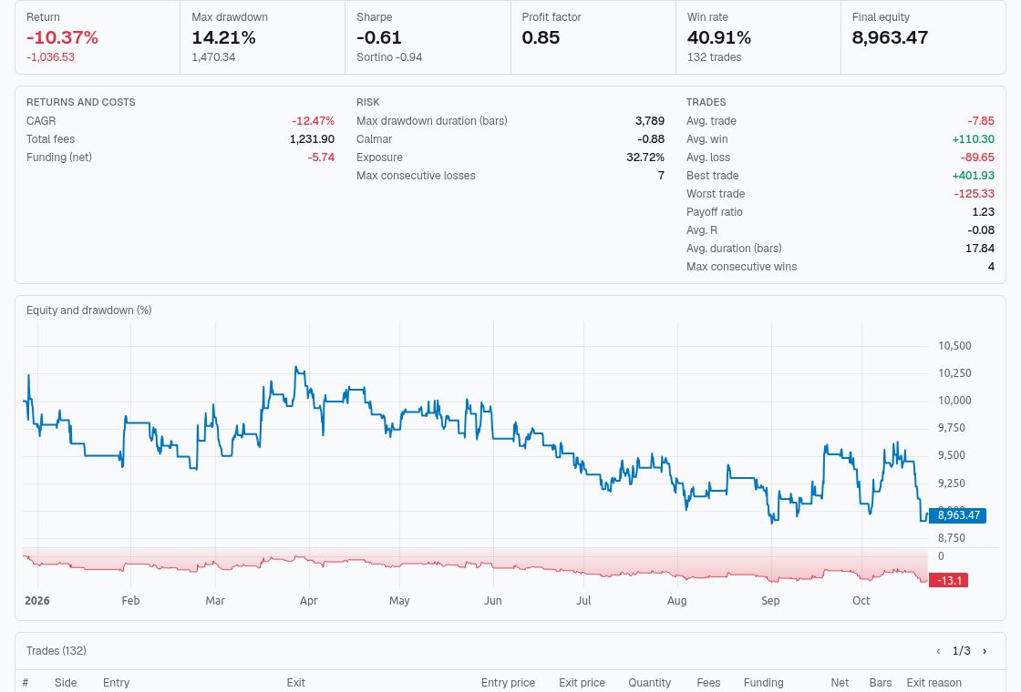Click the Profit factor value 0.85

[541, 37]
